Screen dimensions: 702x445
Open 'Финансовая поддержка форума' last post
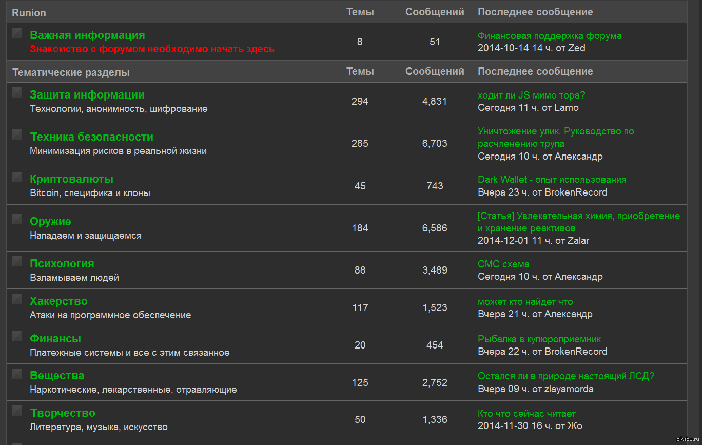pos(550,36)
